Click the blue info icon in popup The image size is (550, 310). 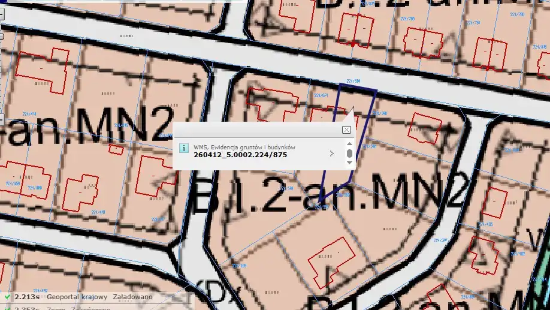[x=184, y=148]
